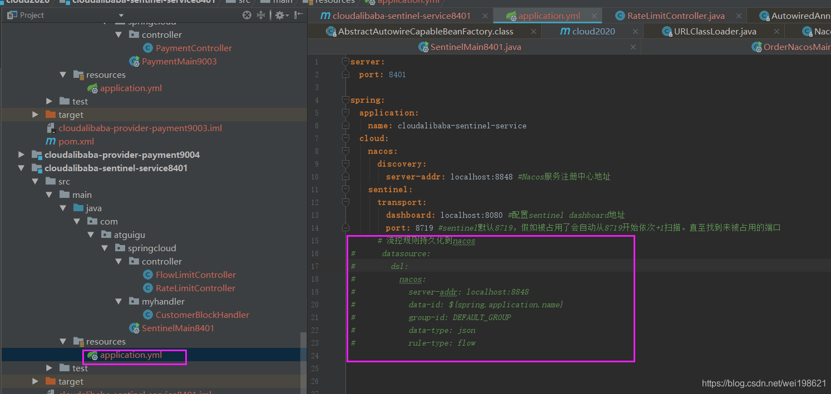Collapse the atguigu package node
Viewport: 831px width, 394px height.
tap(91, 235)
